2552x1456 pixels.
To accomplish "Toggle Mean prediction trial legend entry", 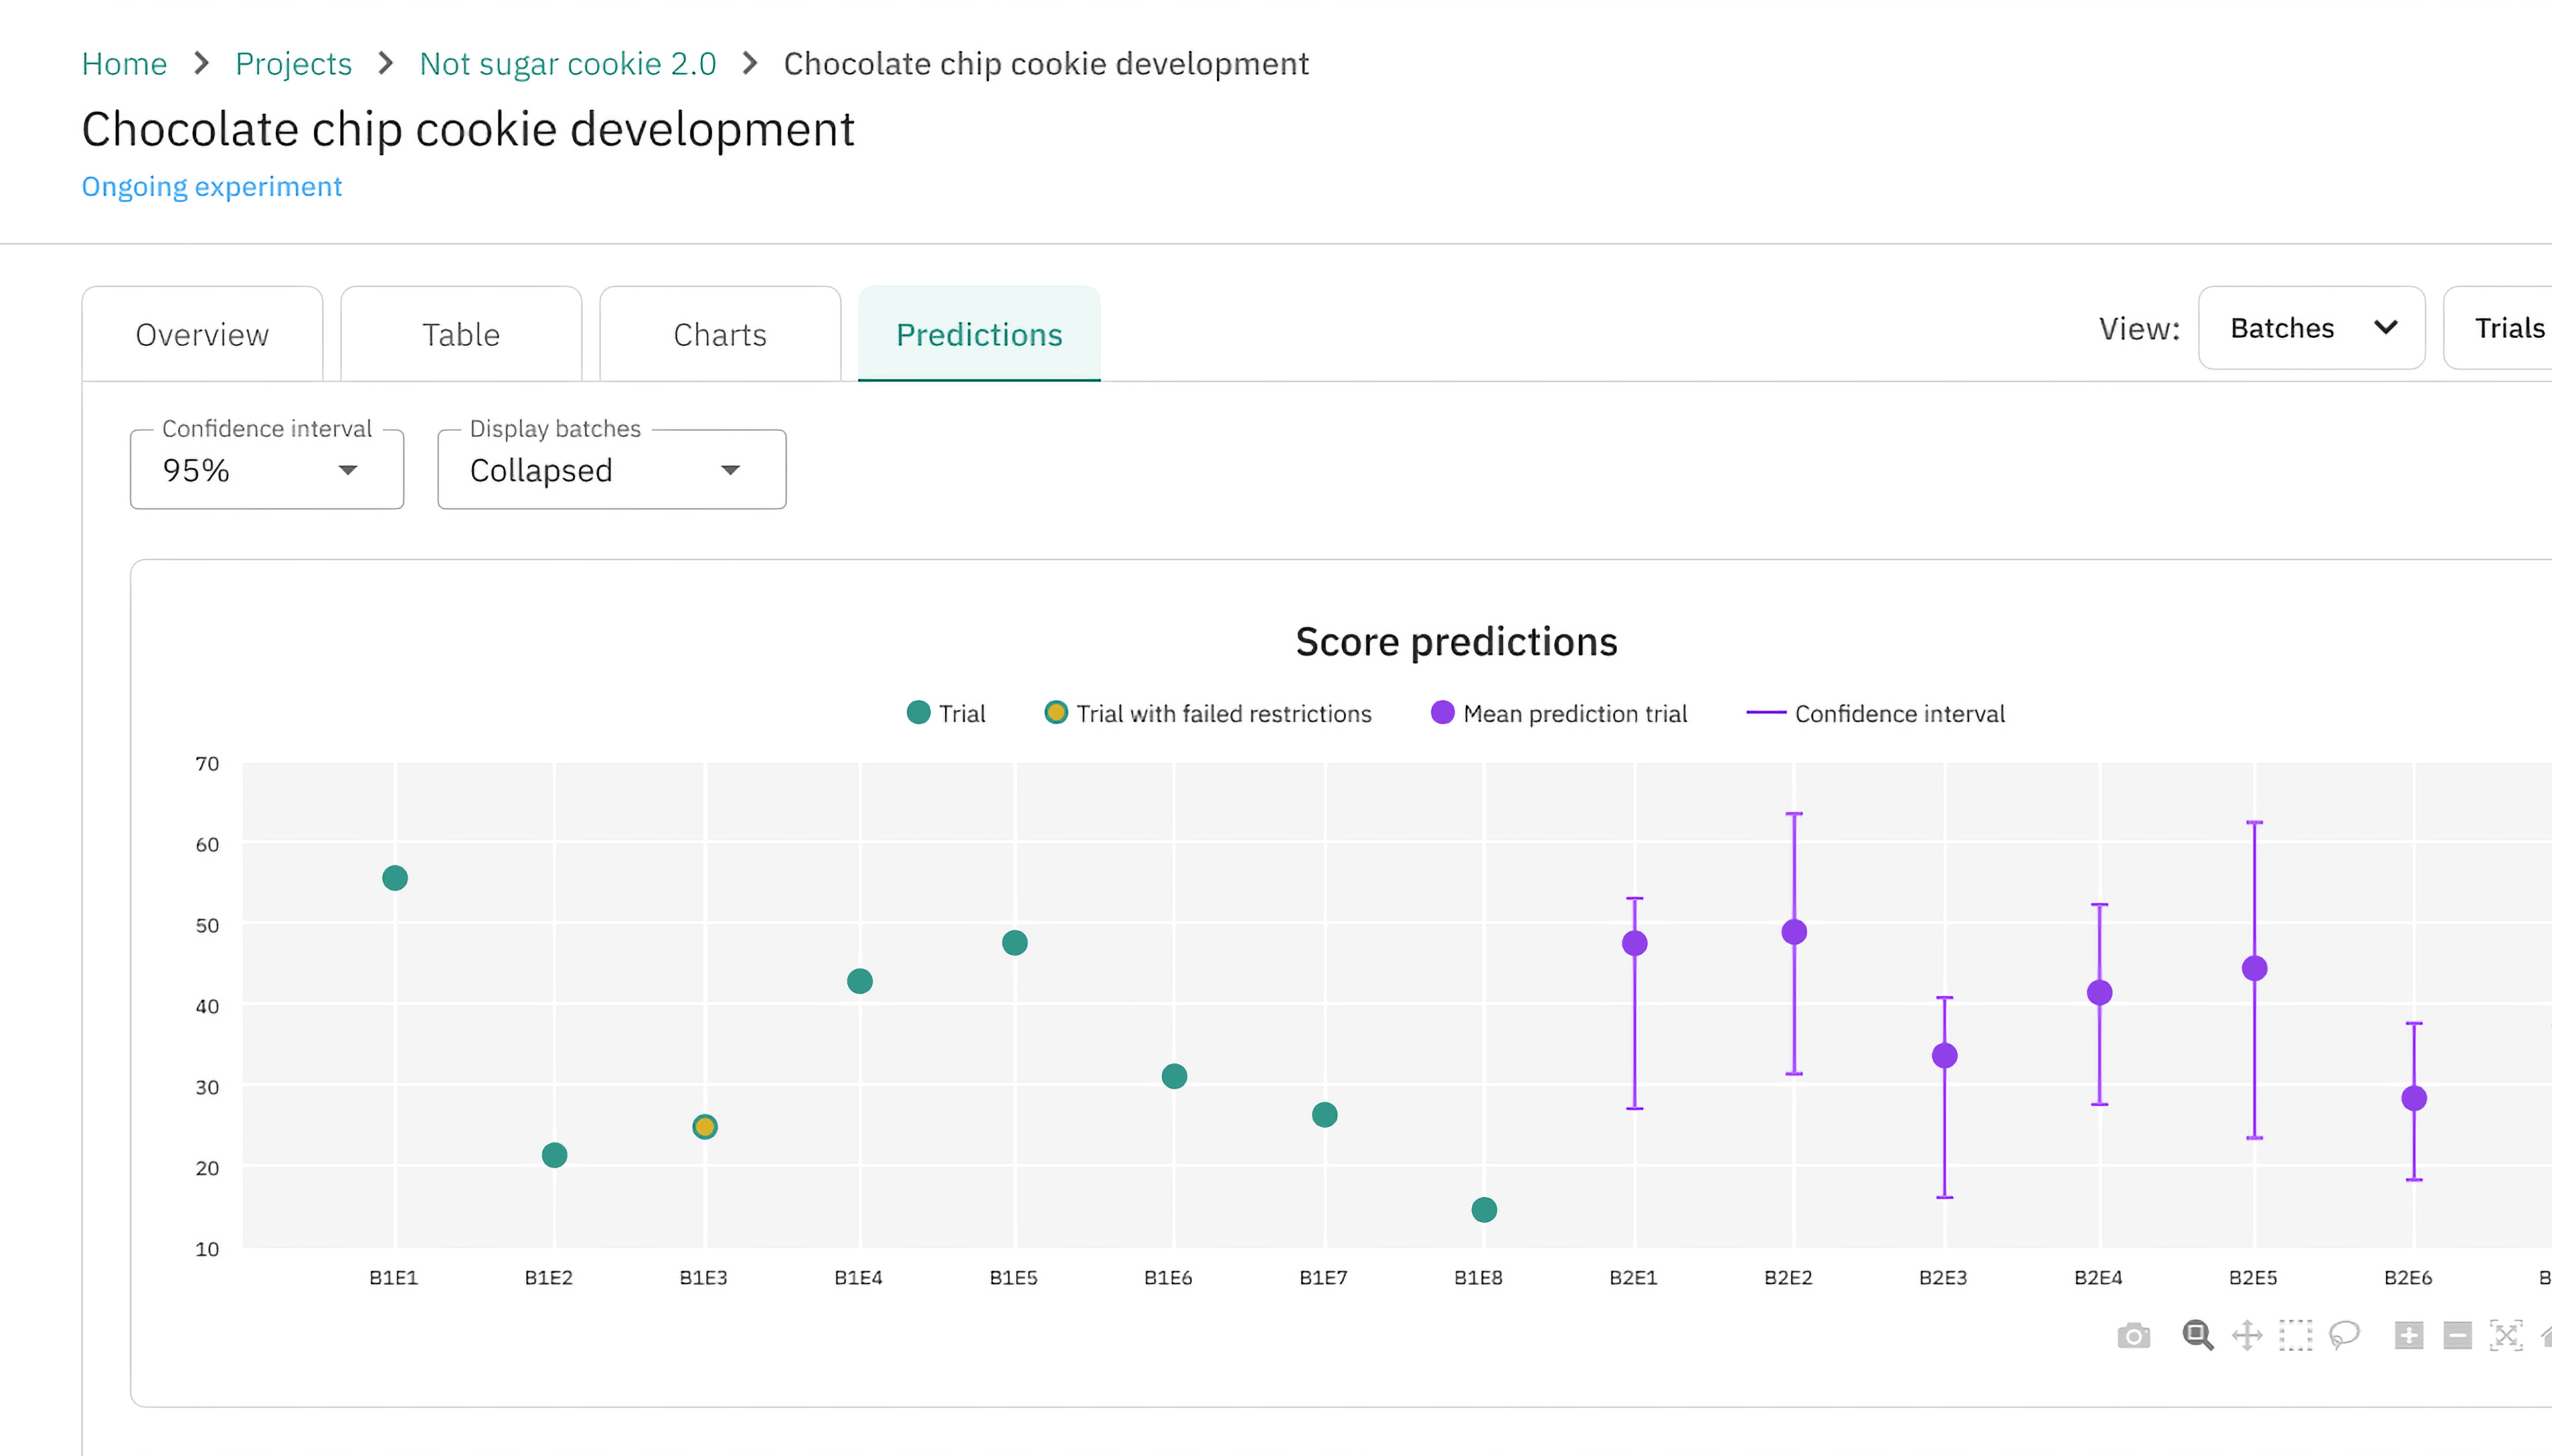I will (1559, 713).
